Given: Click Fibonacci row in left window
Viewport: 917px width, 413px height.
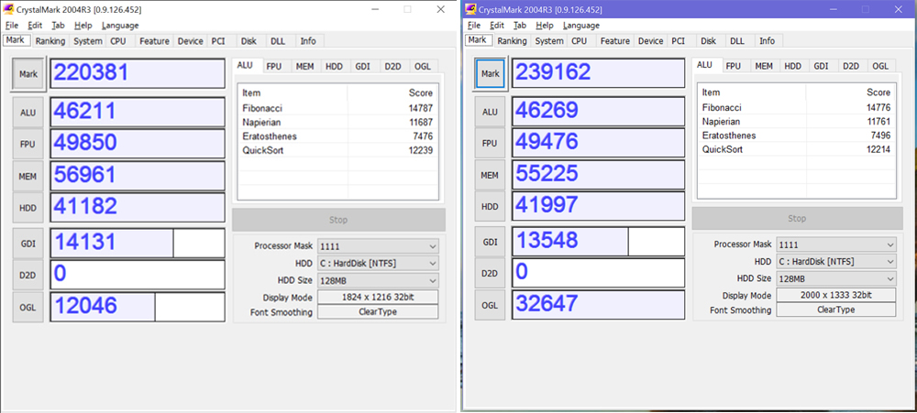Looking at the screenshot, I should pos(338,108).
